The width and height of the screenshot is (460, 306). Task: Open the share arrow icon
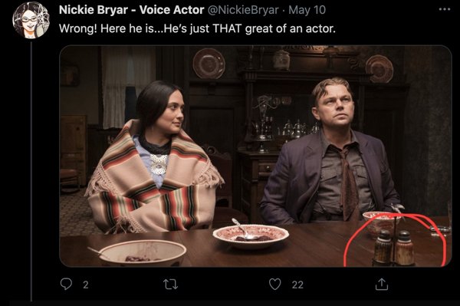382,284
